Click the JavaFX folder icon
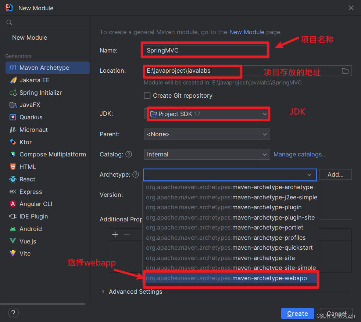361x322 pixels. pos(13,105)
